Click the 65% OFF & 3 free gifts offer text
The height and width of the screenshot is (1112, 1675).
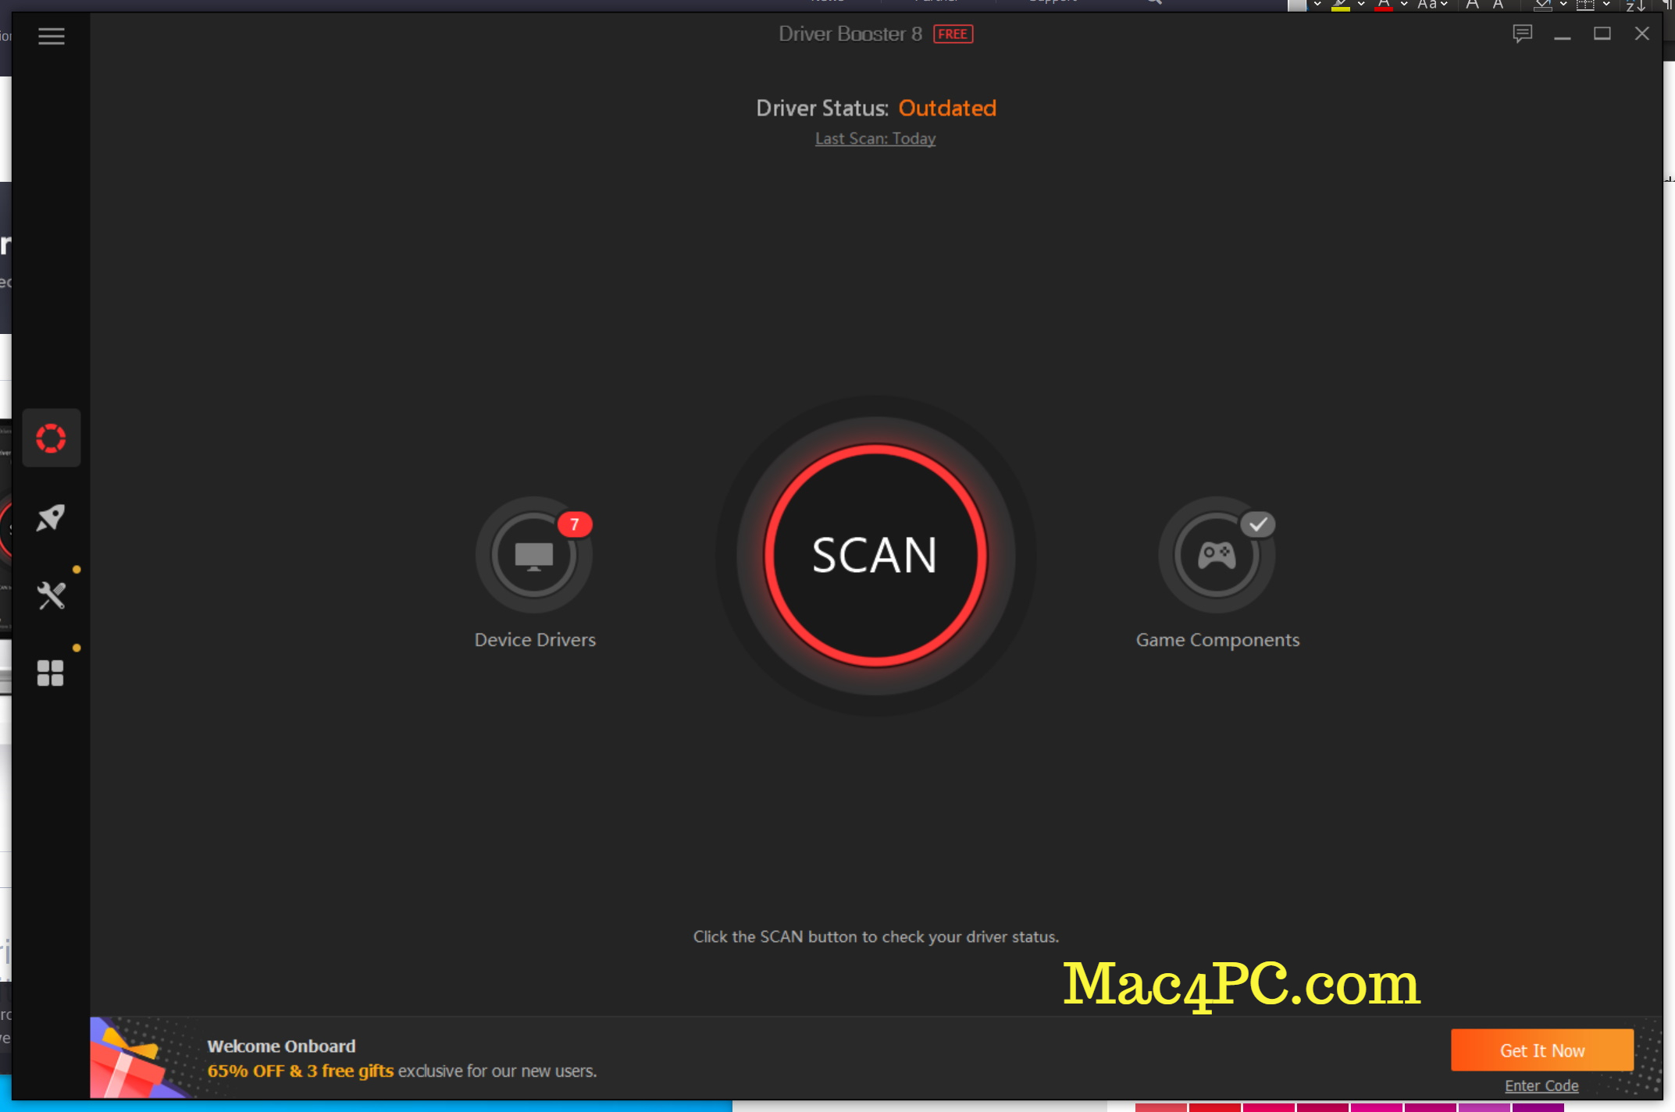pyautogui.click(x=301, y=1071)
